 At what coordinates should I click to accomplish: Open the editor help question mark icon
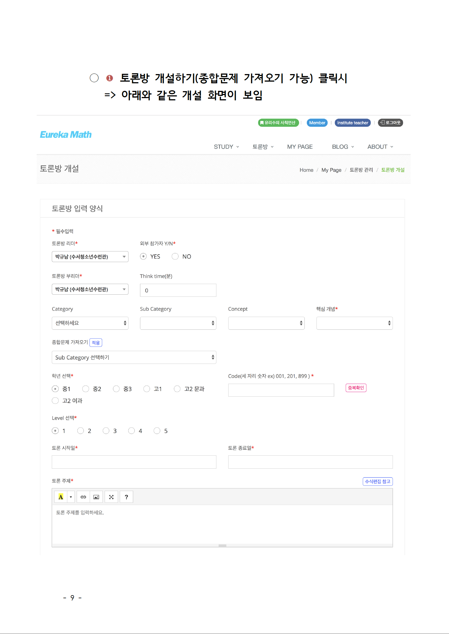(126, 497)
